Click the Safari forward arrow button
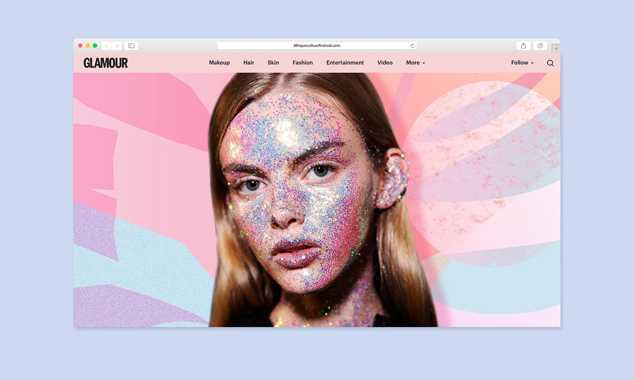Screen dimensions: 634x380 click(117, 46)
